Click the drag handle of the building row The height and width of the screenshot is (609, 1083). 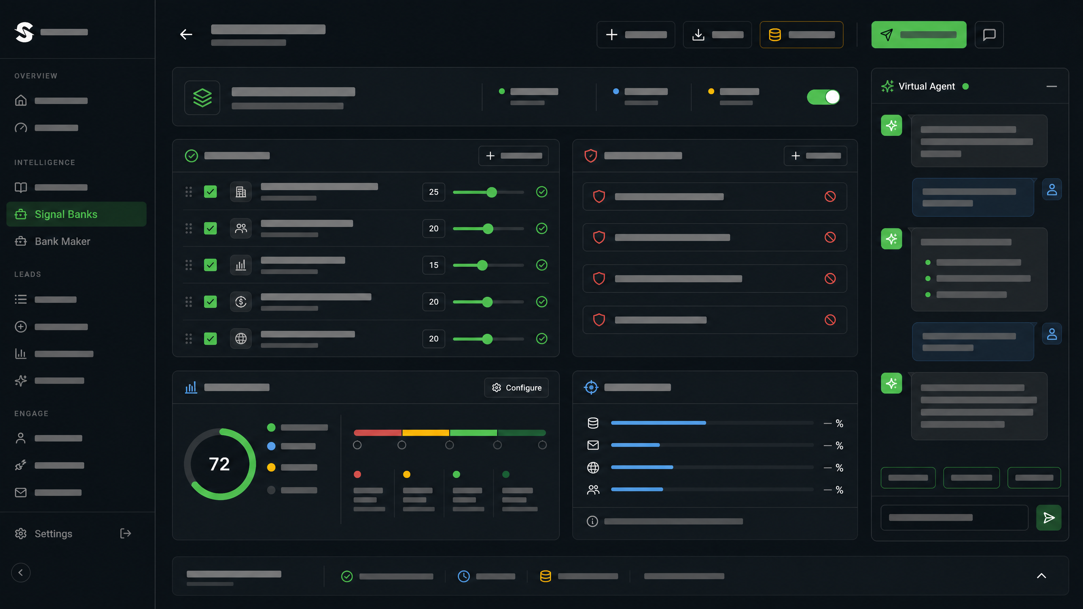(189, 192)
